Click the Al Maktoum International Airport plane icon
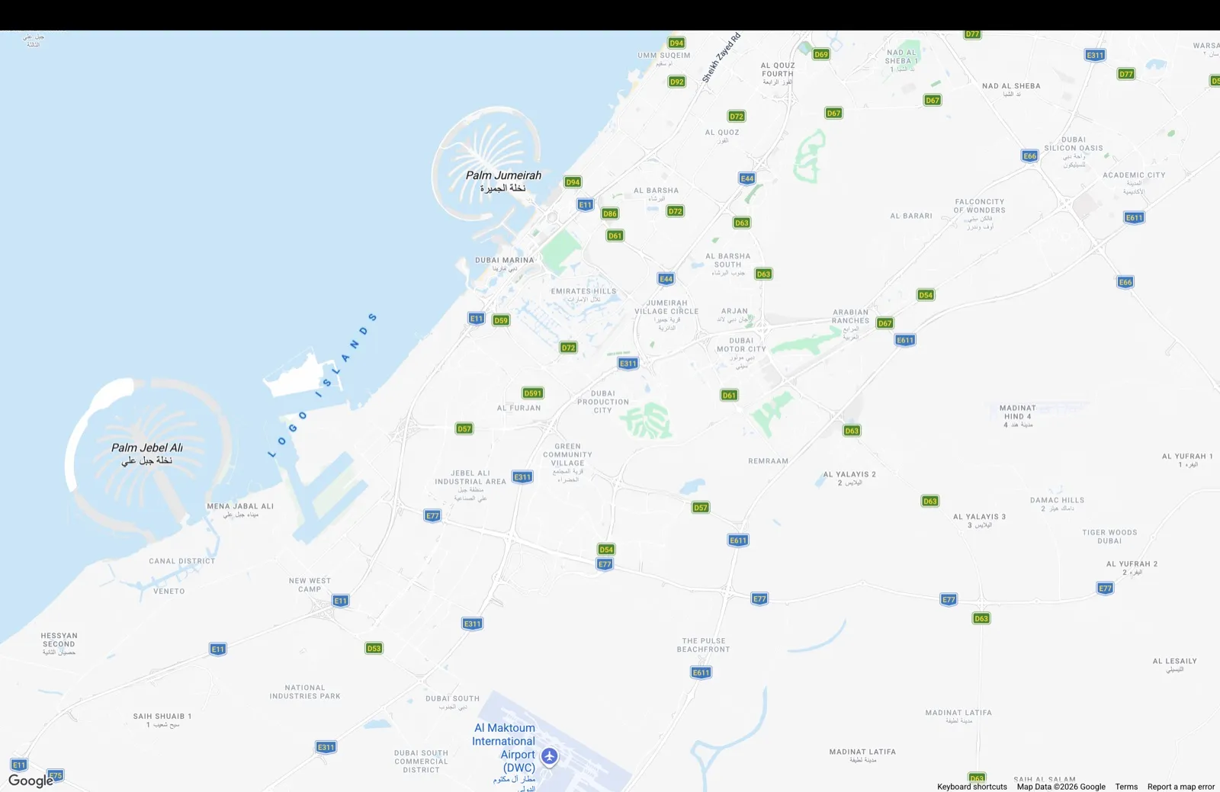This screenshot has height=792, width=1220. point(549,757)
